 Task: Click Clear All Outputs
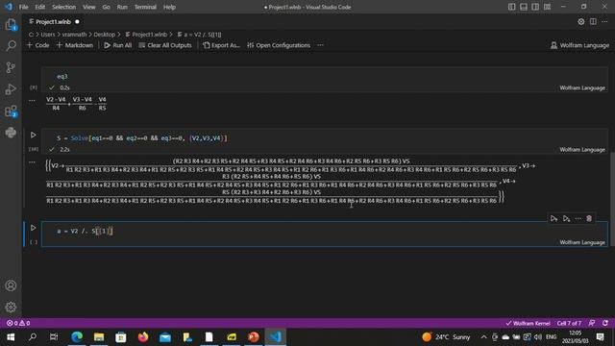tap(165, 45)
